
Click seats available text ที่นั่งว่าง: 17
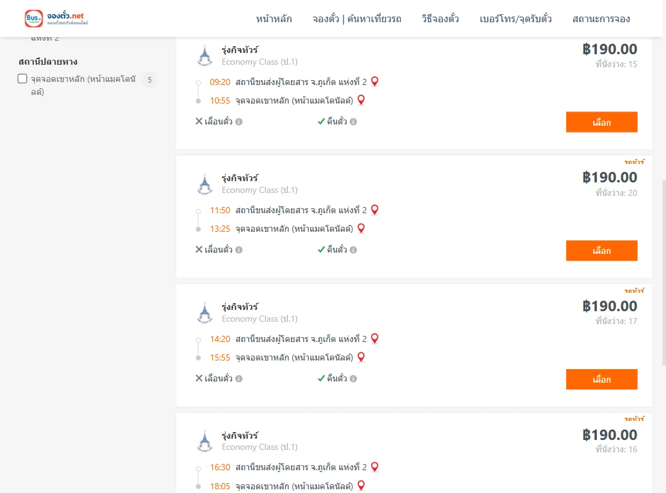pos(616,321)
